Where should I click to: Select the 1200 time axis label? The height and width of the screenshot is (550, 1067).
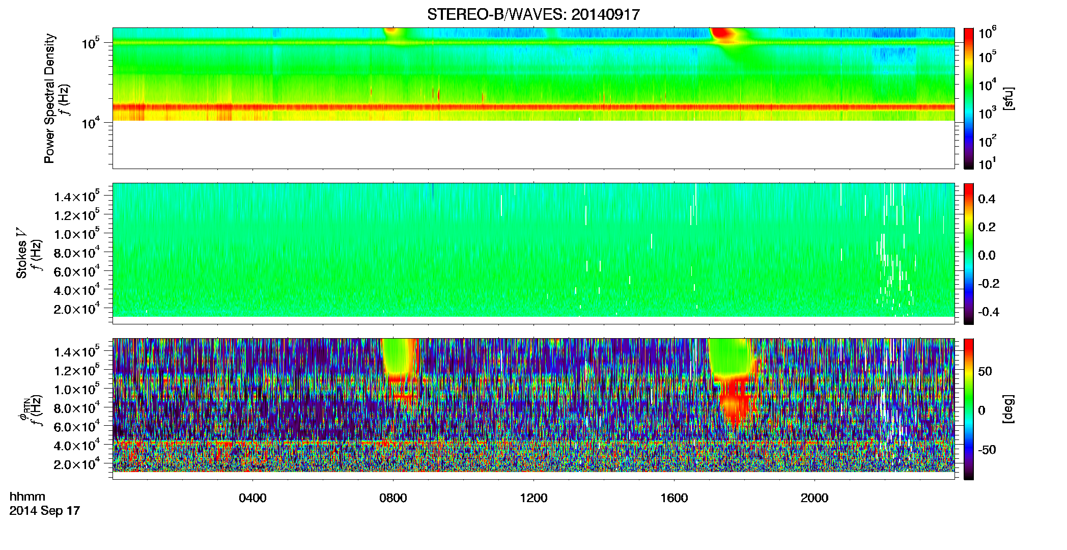[533, 498]
